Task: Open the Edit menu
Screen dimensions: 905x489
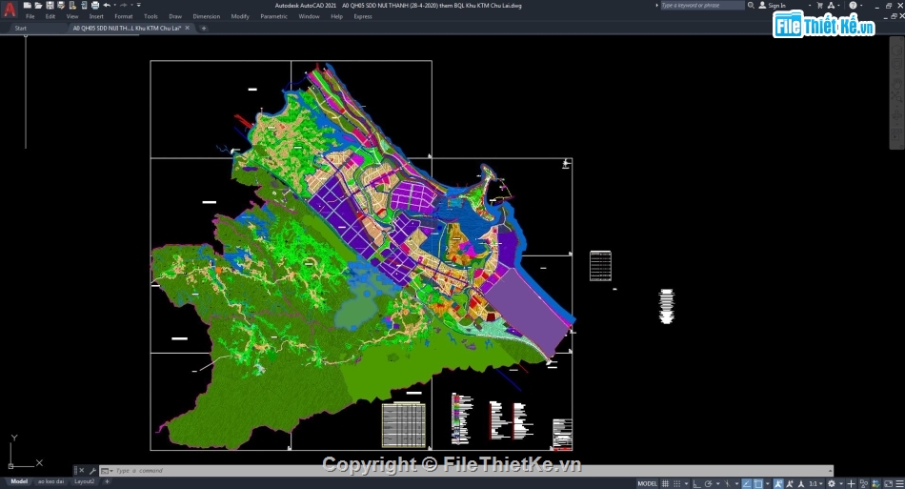Action: 50,17
